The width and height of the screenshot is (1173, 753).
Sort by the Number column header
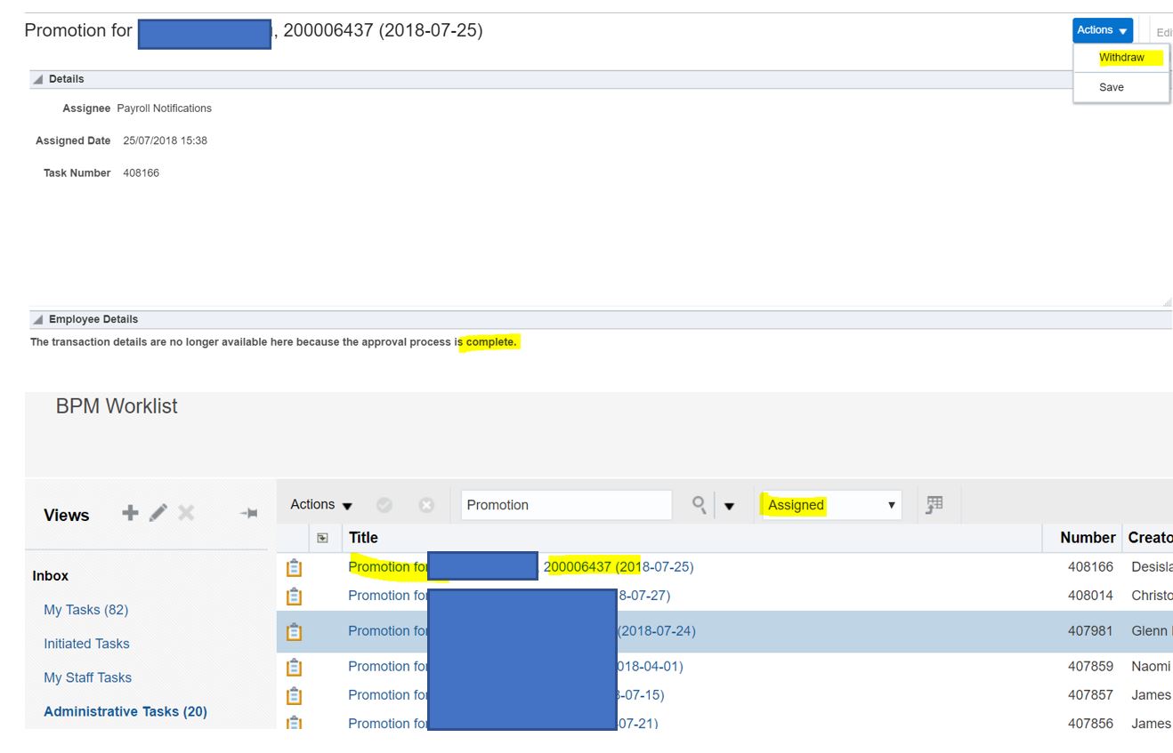[x=1088, y=538]
